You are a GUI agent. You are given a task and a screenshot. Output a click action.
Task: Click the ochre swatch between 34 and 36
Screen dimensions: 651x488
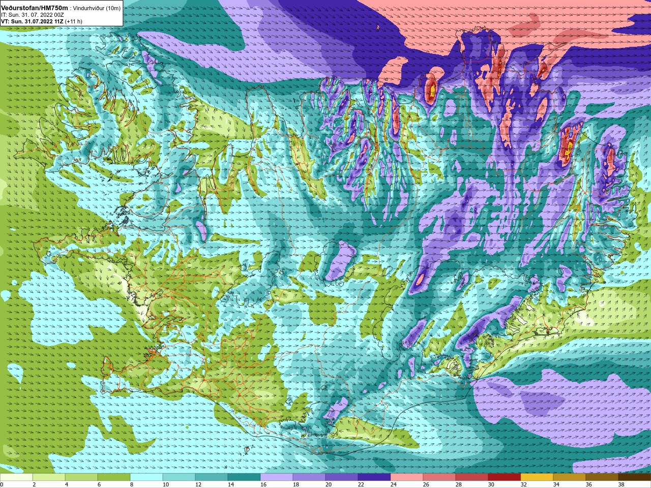click(570, 477)
